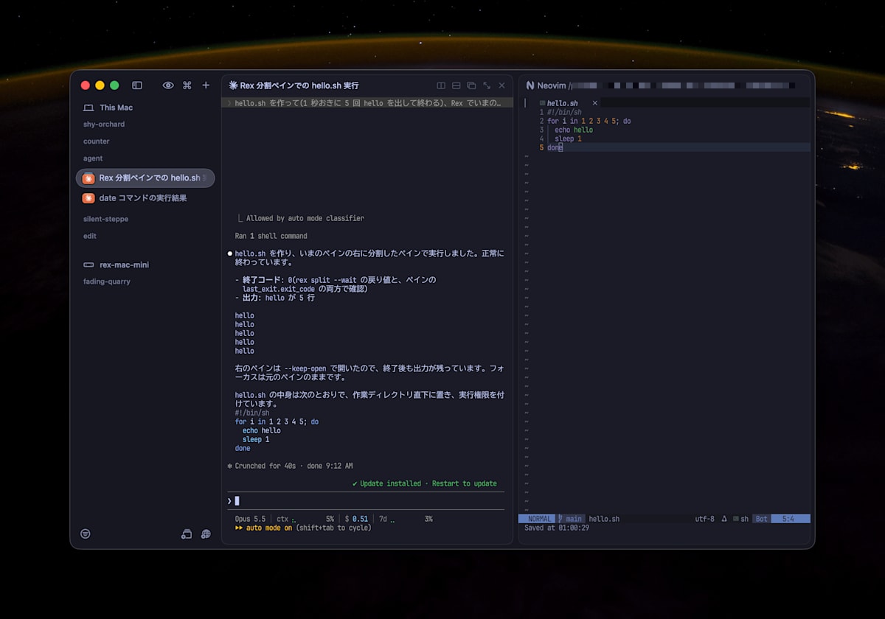Click line 1 #!/bin/sh in Neovim
Screen dimensions: 885x619
coord(564,112)
